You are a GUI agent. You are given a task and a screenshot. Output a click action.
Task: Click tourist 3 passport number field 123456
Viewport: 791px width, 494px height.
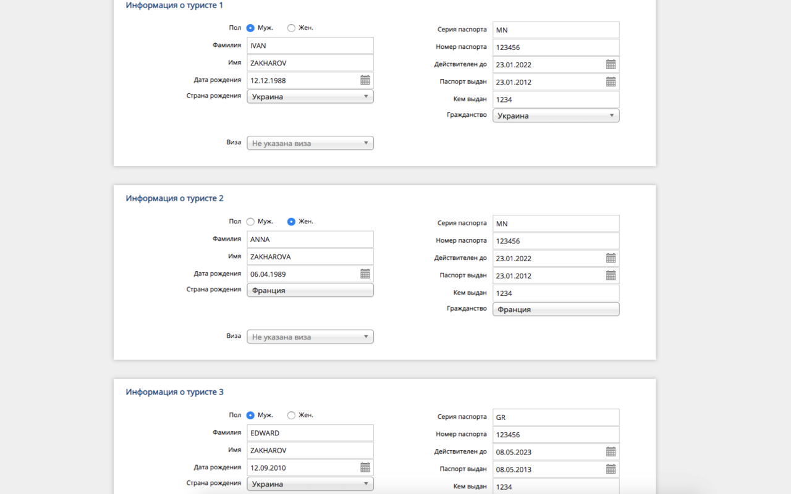(556, 435)
